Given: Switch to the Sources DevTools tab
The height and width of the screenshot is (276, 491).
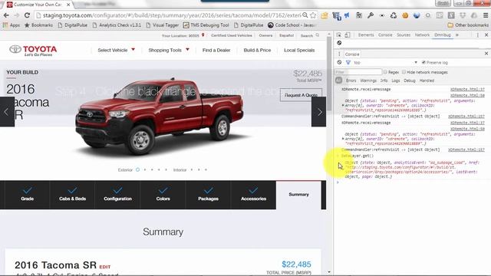Looking at the screenshot, I should 404,35.
